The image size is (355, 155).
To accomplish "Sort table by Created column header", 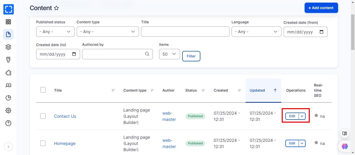I will 221,90.
